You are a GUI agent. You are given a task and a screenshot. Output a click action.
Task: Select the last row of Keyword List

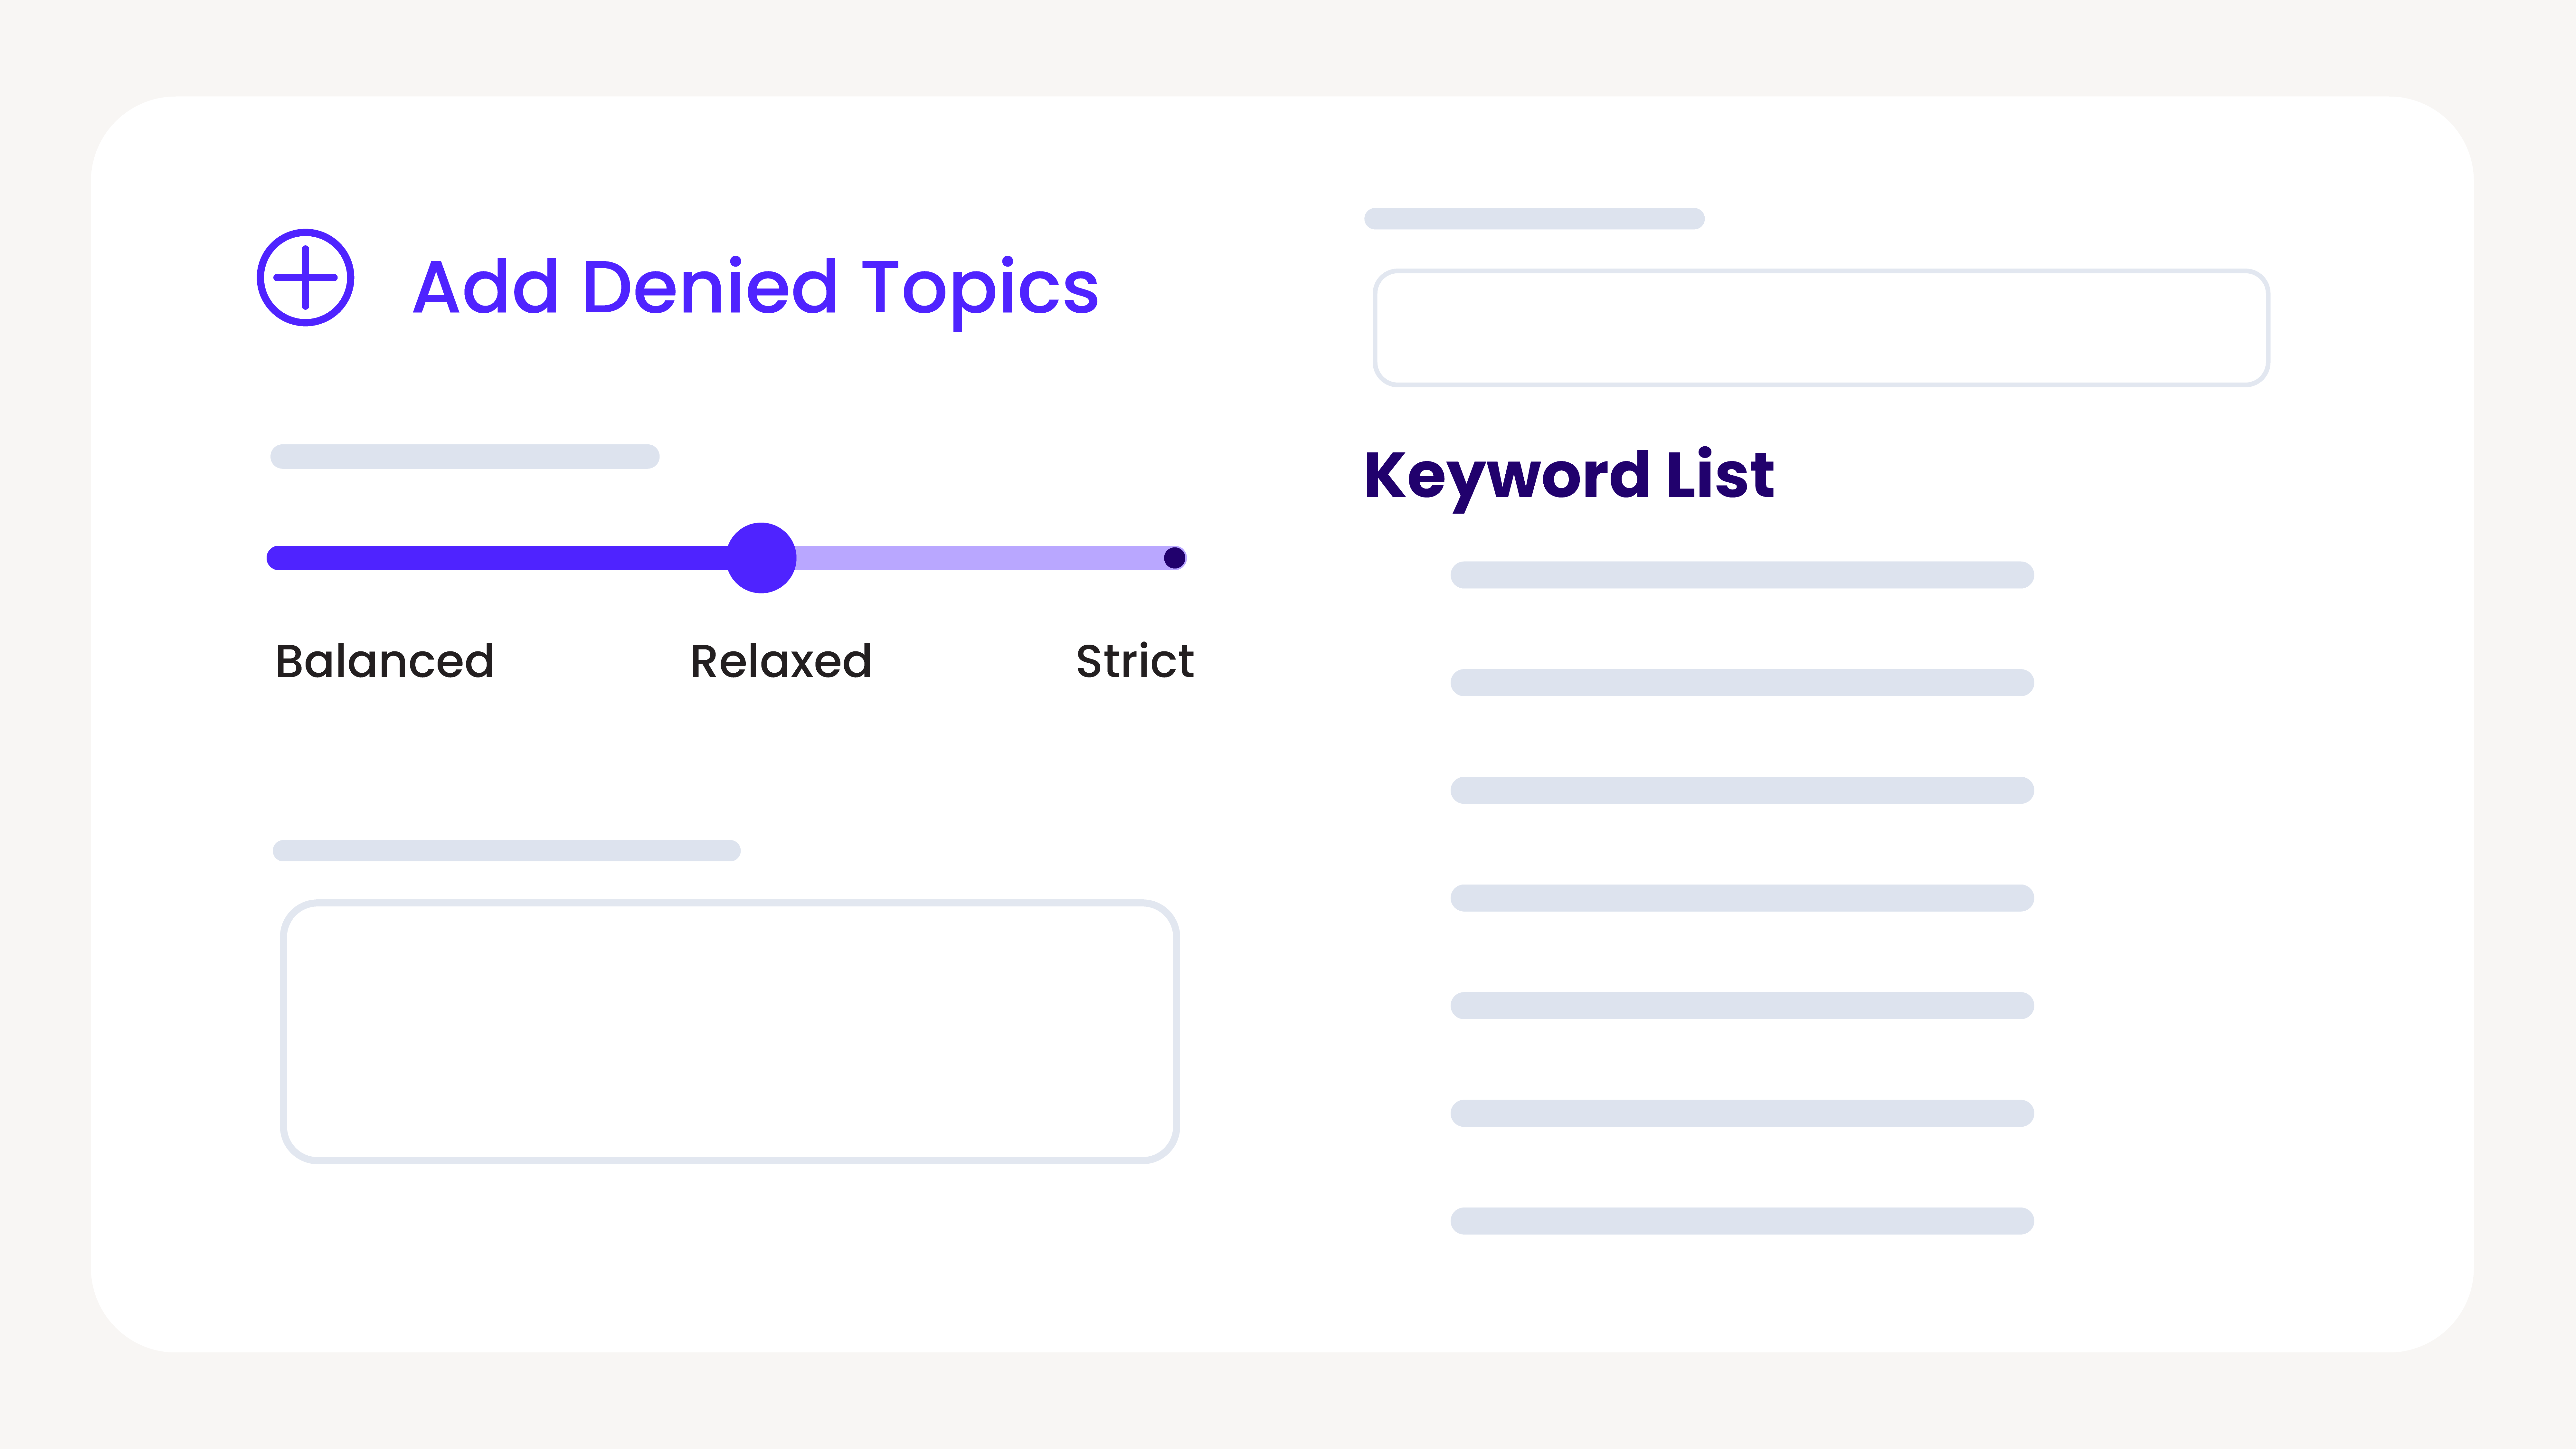[x=1742, y=1221]
